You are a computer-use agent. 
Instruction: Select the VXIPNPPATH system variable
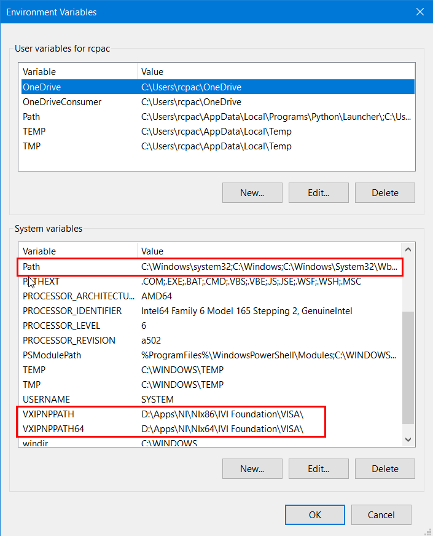pyautogui.click(x=210, y=414)
